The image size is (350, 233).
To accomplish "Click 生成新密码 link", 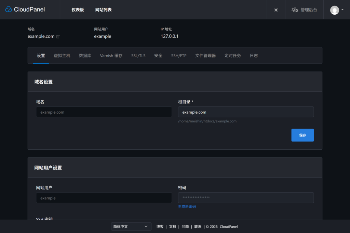I will coord(187,206).
